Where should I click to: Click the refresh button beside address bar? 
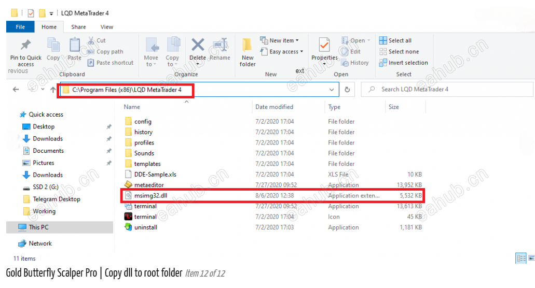[x=347, y=90]
